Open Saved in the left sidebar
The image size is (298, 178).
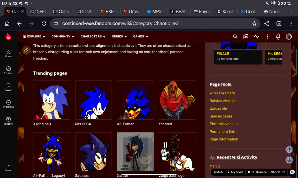point(8,87)
